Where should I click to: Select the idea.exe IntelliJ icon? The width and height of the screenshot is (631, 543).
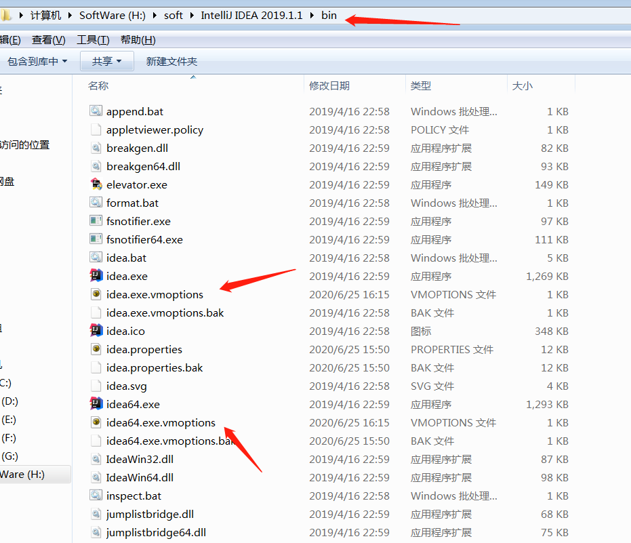(96, 276)
